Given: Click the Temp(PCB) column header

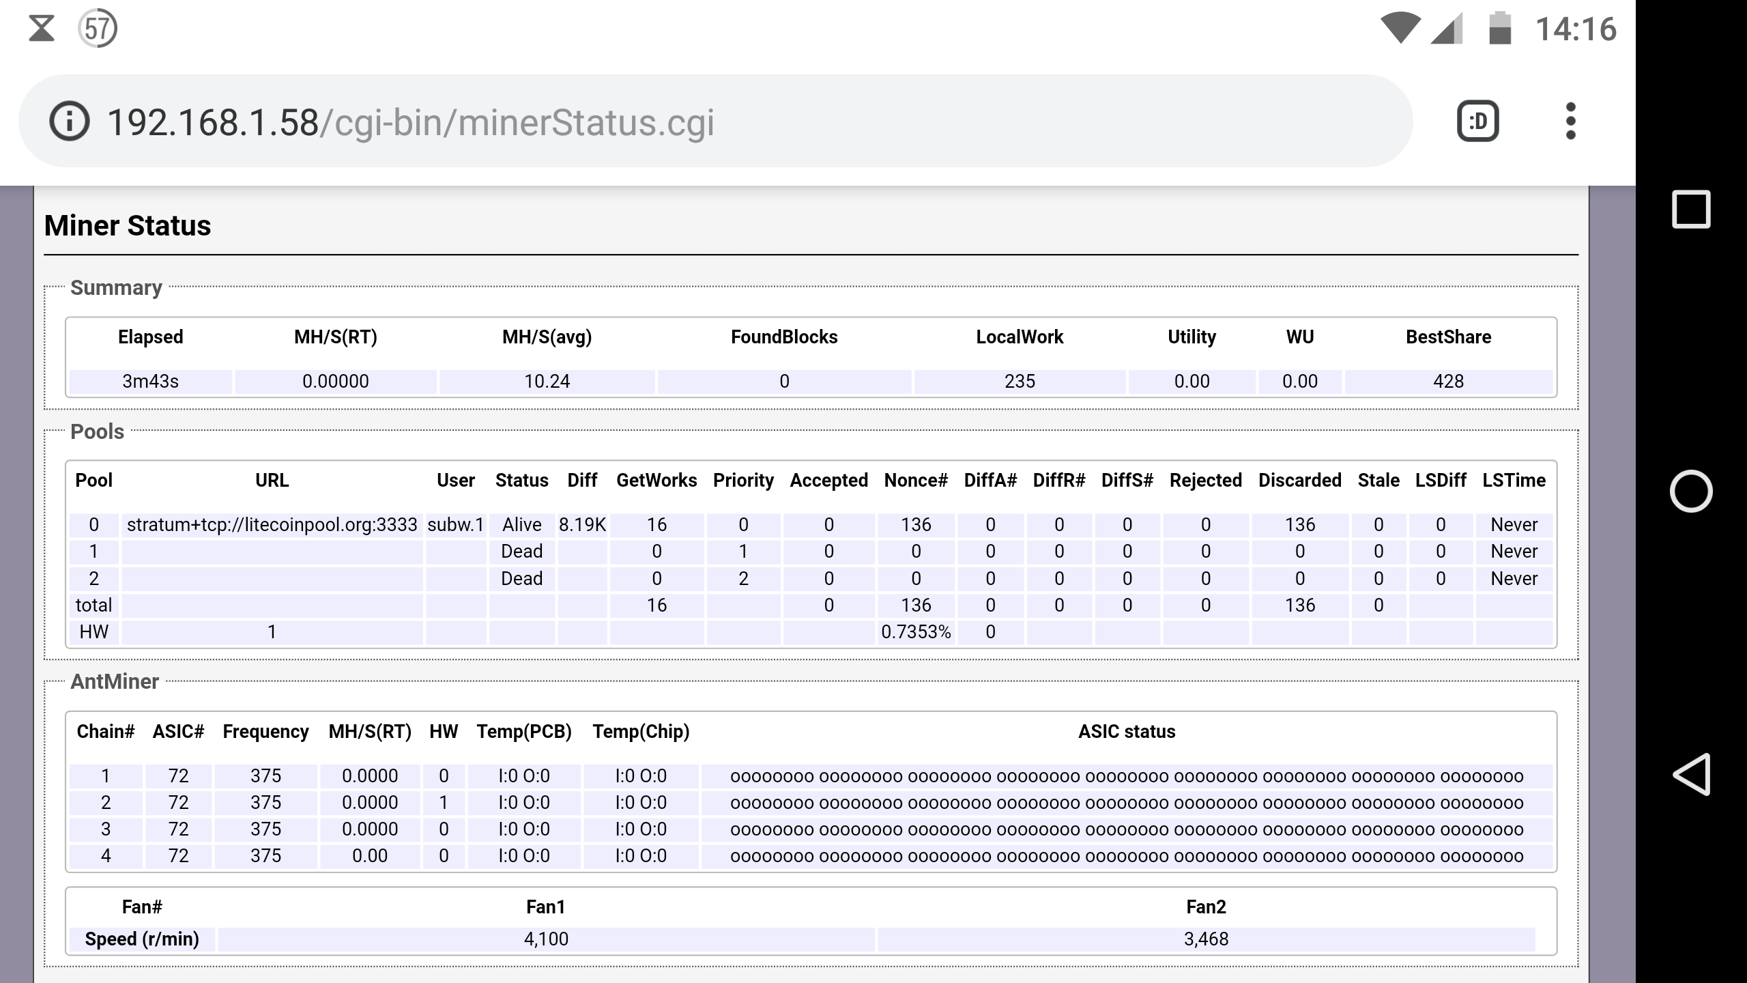Looking at the screenshot, I should (523, 731).
